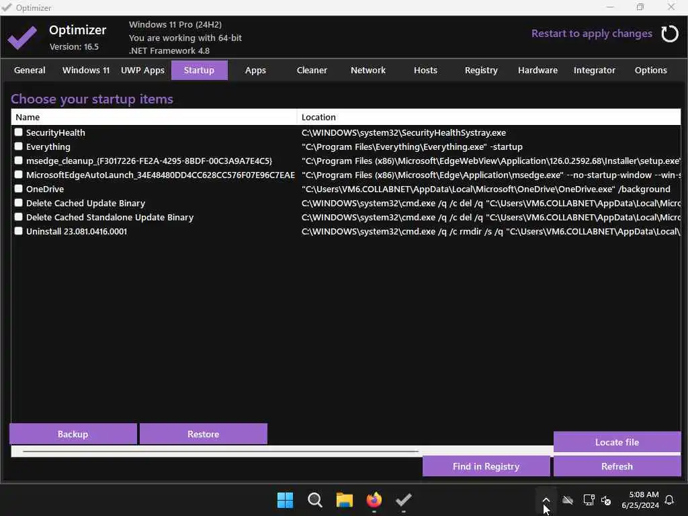Refresh the startup items list
This screenshot has height=516, width=688.
click(x=617, y=466)
